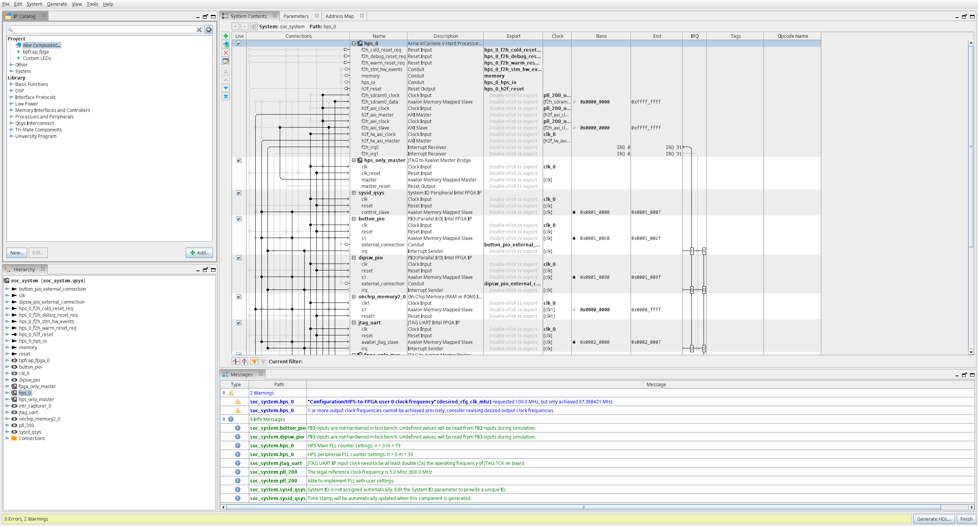Viewport: 978px width, 526px height.
Task: Click the first clock domain waveform icon
Action: (x=236, y=361)
